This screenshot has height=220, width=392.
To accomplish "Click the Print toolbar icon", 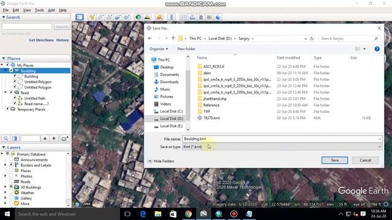I will [192, 17].
